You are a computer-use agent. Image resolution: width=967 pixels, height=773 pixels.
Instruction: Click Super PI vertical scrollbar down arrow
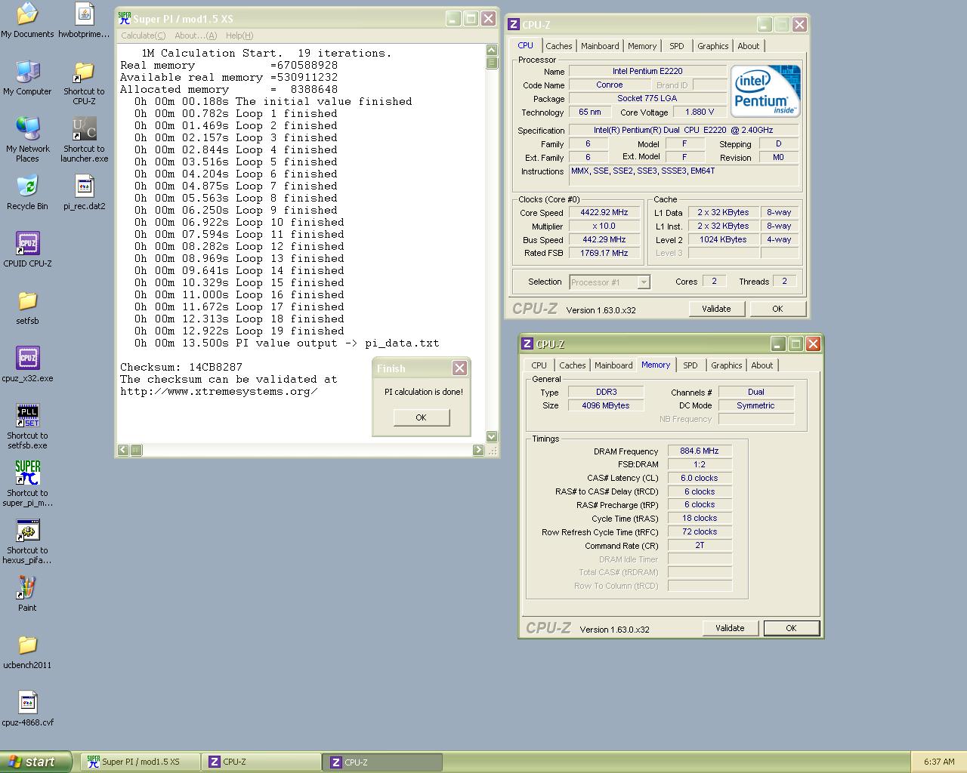[492, 436]
